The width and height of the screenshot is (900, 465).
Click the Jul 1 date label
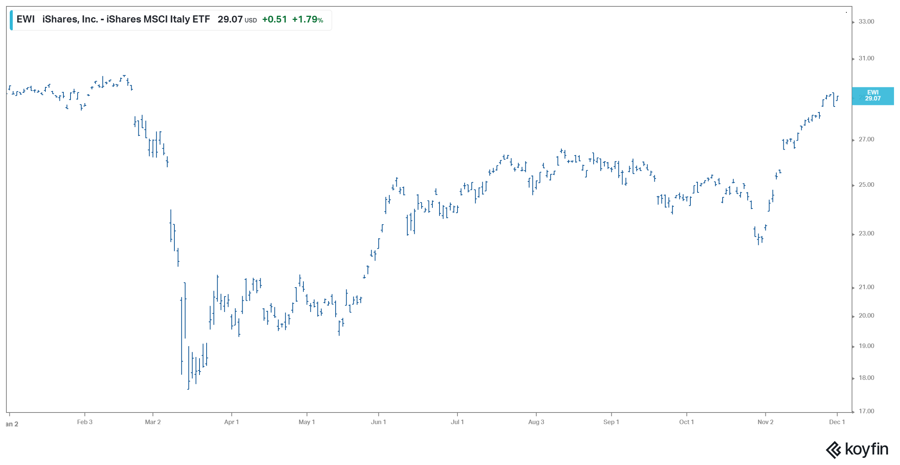pos(457,422)
